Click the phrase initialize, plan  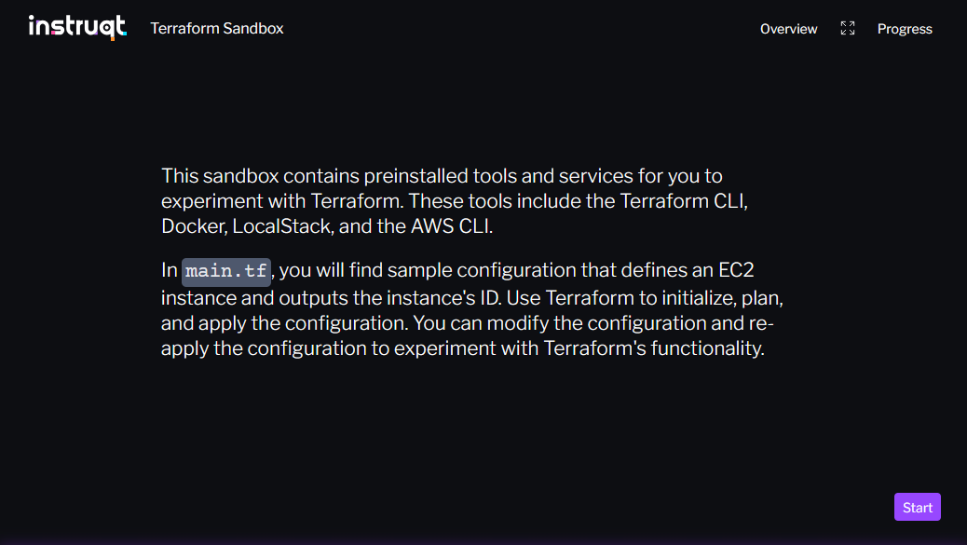(731, 298)
